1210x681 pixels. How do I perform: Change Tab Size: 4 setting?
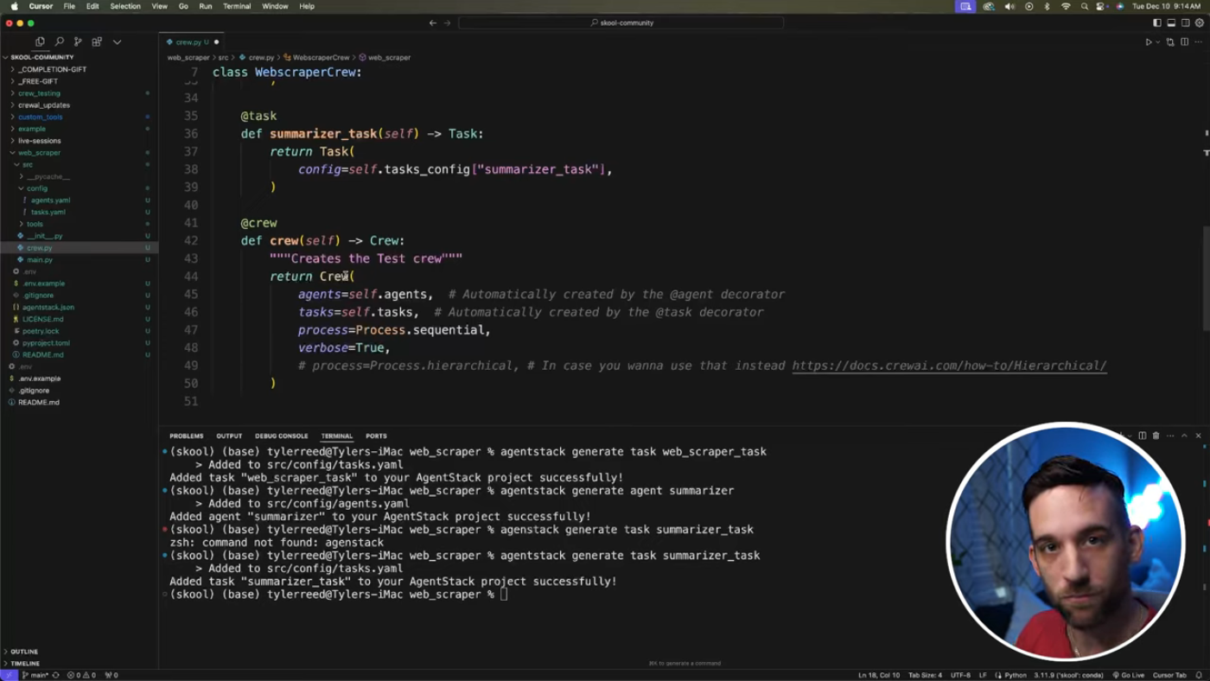(x=926, y=675)
